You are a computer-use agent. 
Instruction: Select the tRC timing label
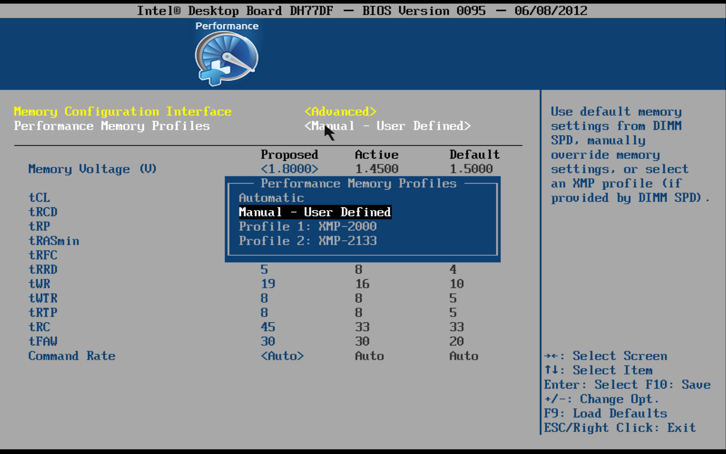point(39,327)
